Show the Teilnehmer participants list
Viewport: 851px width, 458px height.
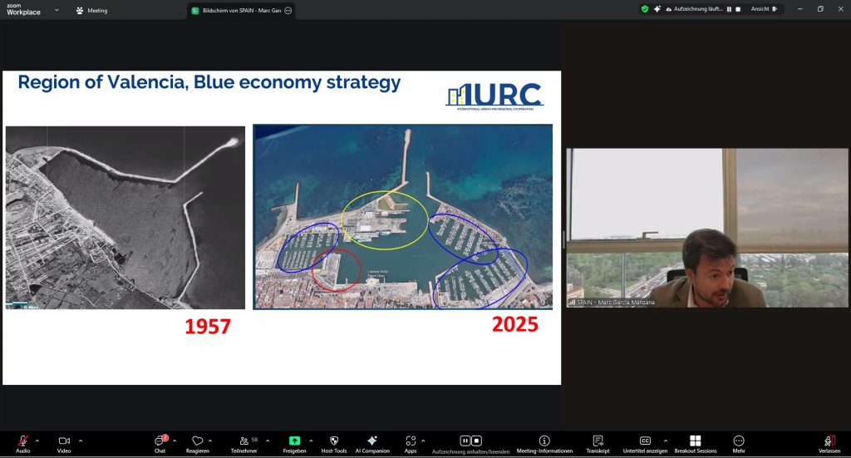coord(244,441)
